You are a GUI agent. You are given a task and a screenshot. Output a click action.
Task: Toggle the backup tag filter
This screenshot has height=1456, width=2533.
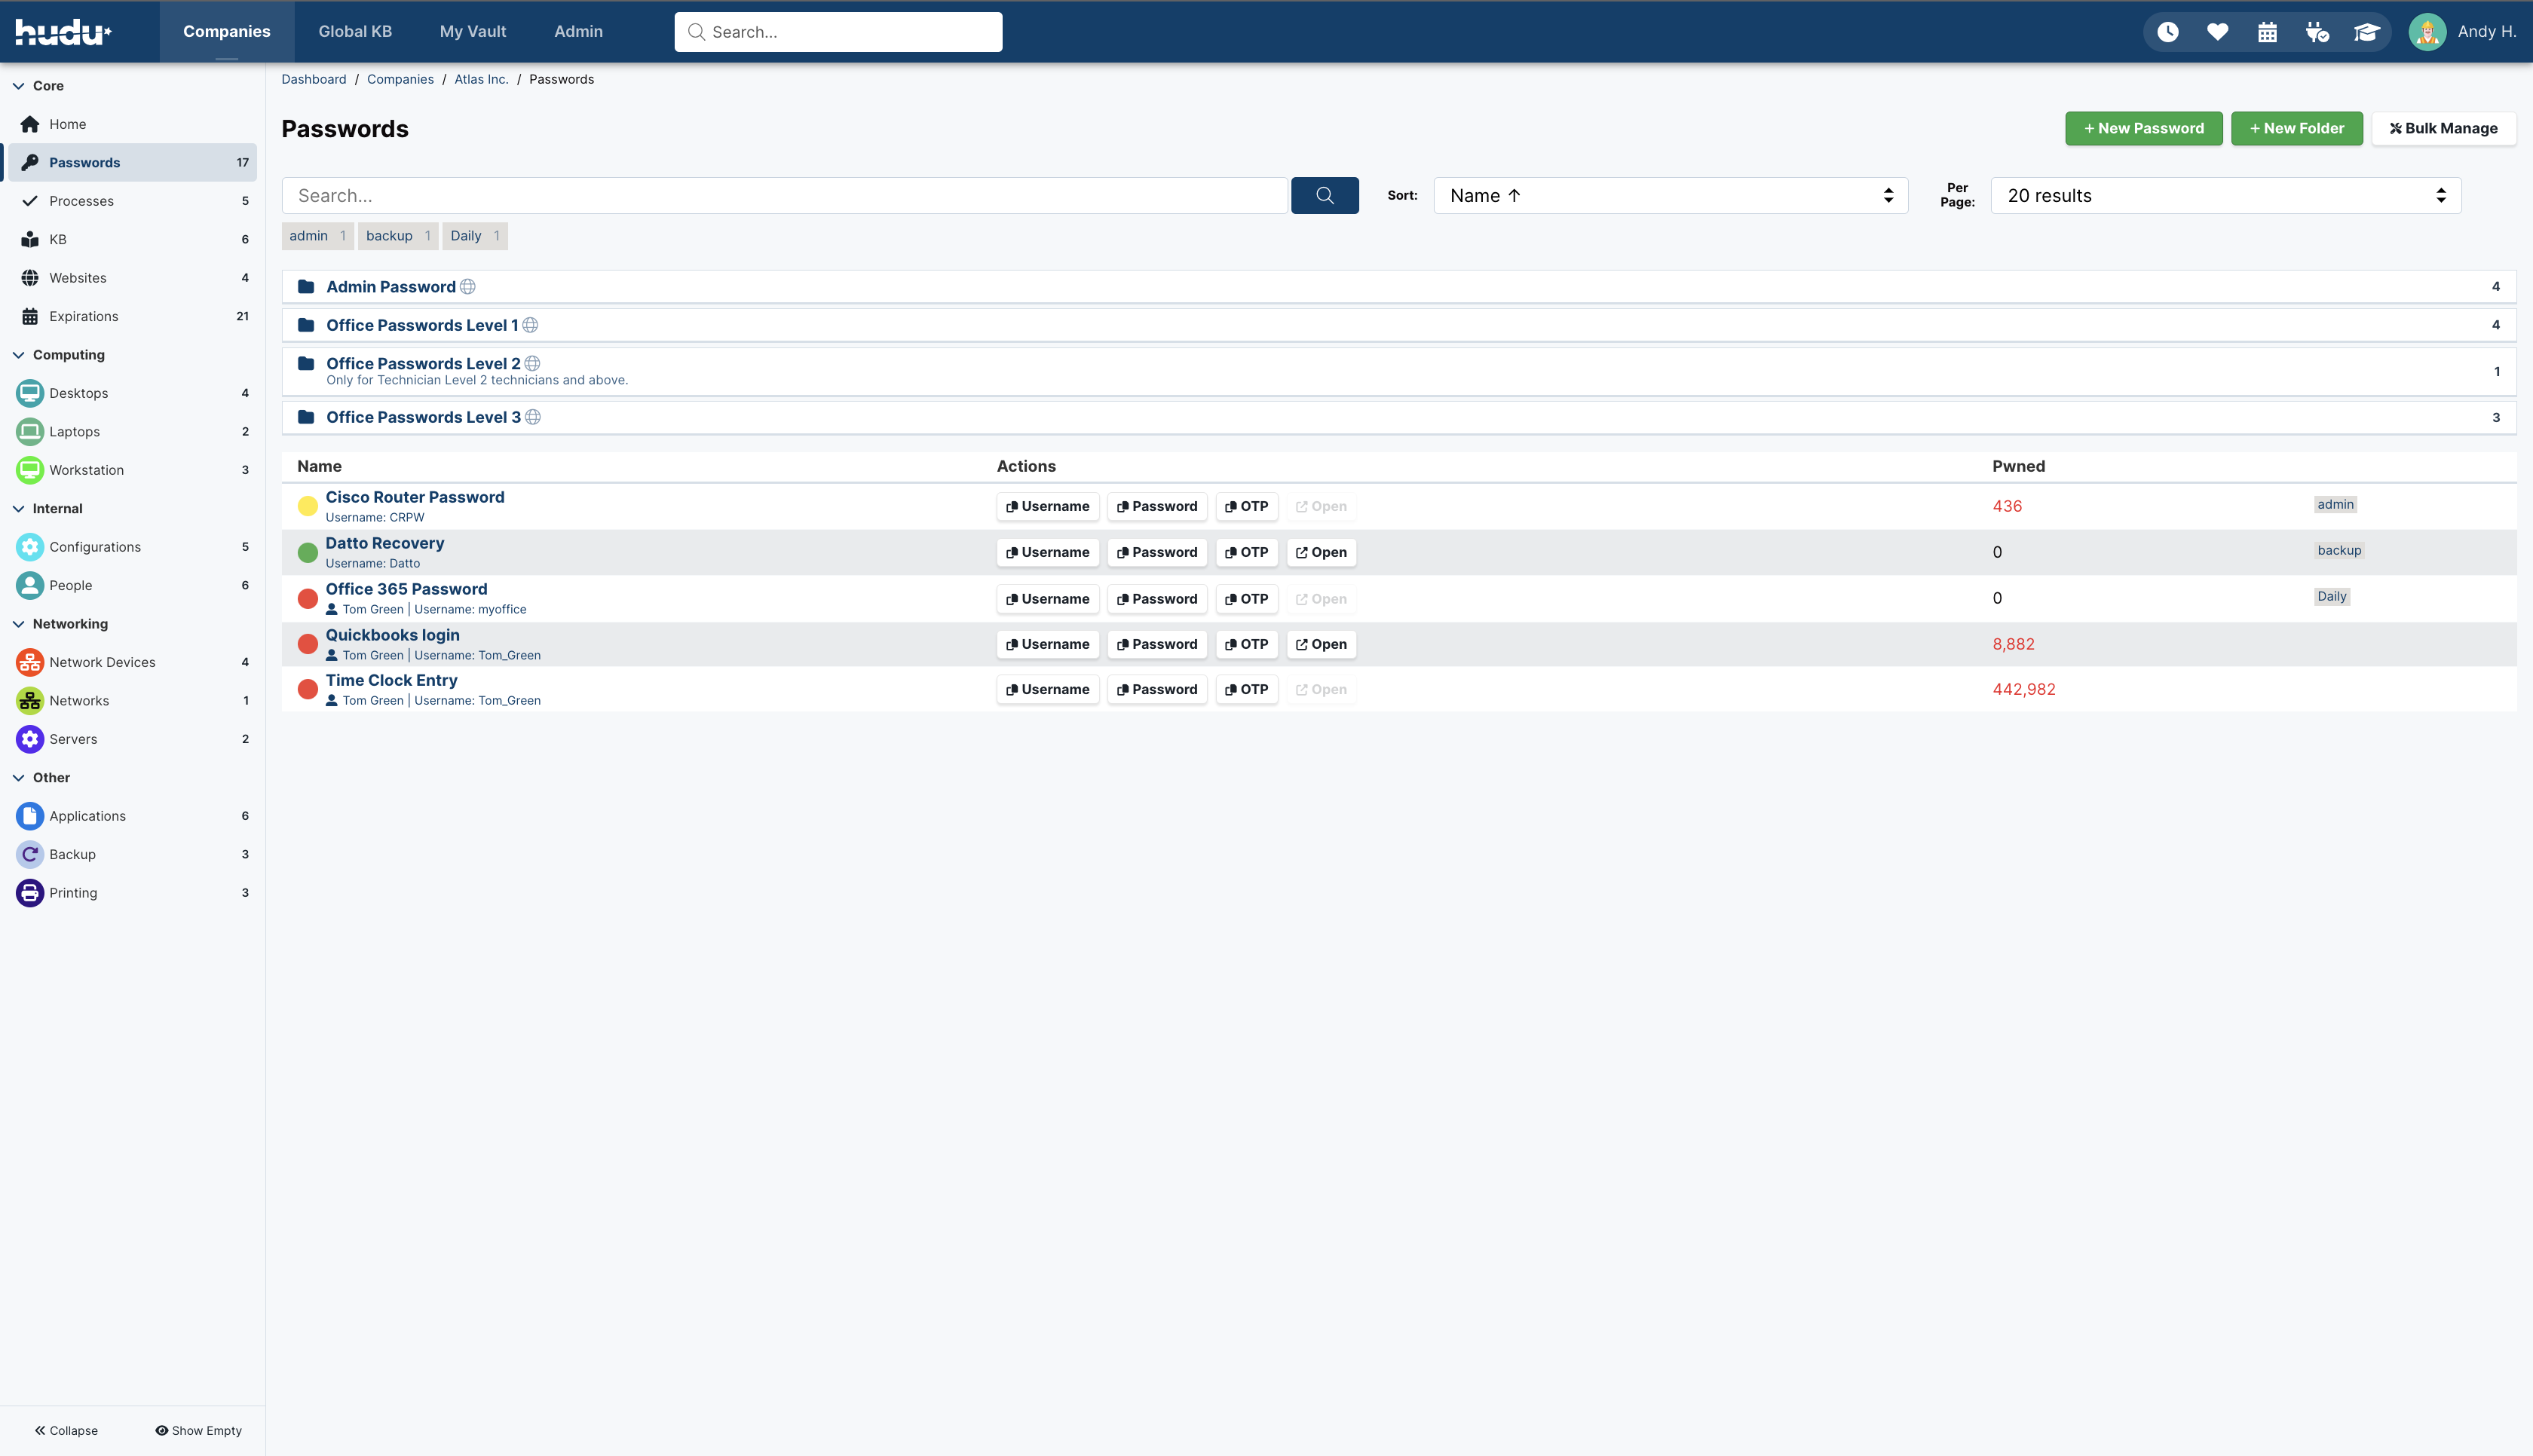tap(397, 236)
